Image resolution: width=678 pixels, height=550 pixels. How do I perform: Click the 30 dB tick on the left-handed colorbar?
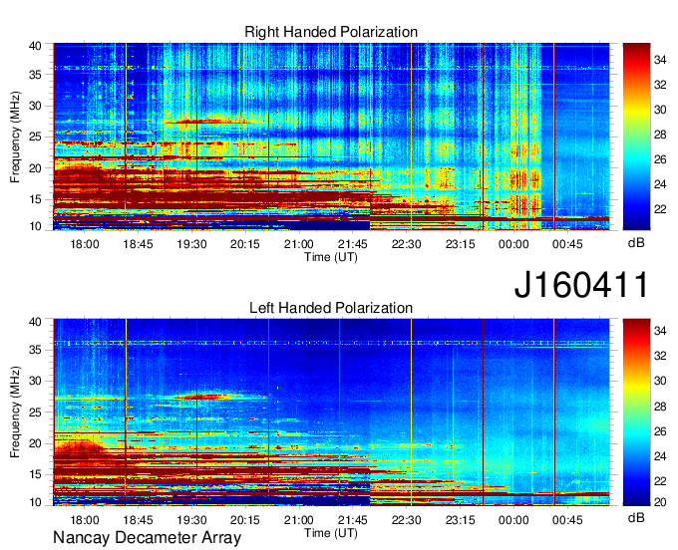point(660,381)
